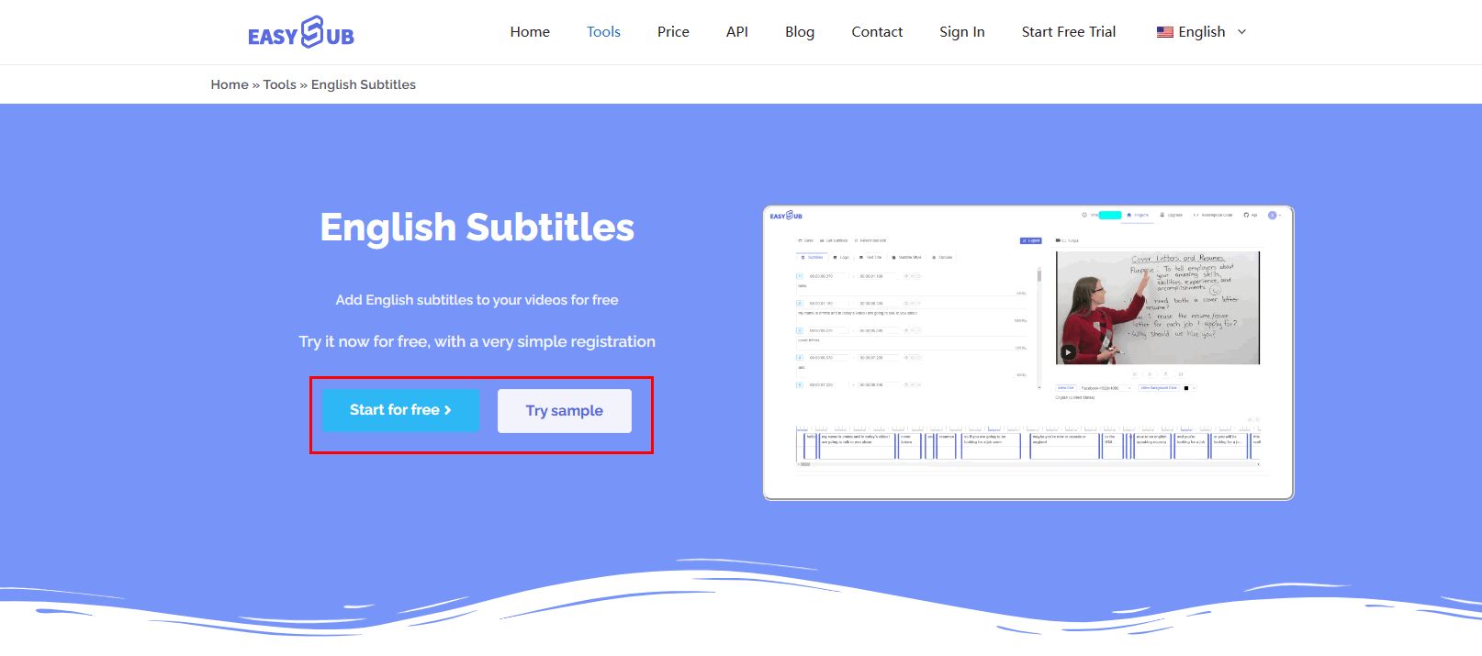
Task: Open the Home menu item
Action: coord(530,32)
